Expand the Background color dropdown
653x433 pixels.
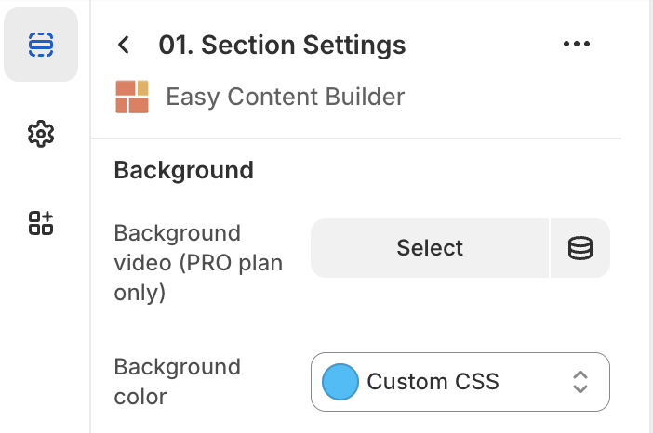(x=460, y=381)
